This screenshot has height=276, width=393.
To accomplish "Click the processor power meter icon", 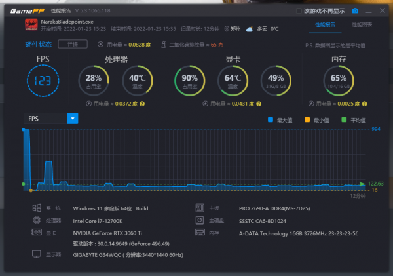I will click(88, 104).
